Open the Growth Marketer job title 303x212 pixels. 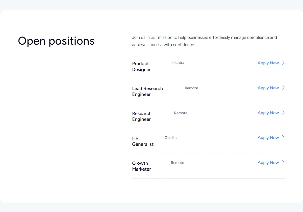click(141, 166)
